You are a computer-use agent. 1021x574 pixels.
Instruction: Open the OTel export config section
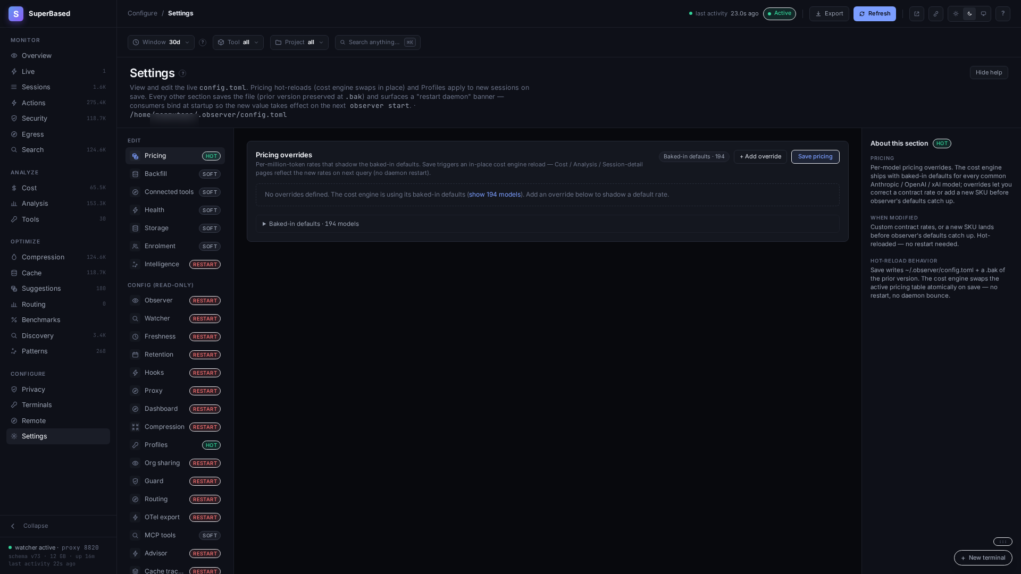tap(175, 518)
